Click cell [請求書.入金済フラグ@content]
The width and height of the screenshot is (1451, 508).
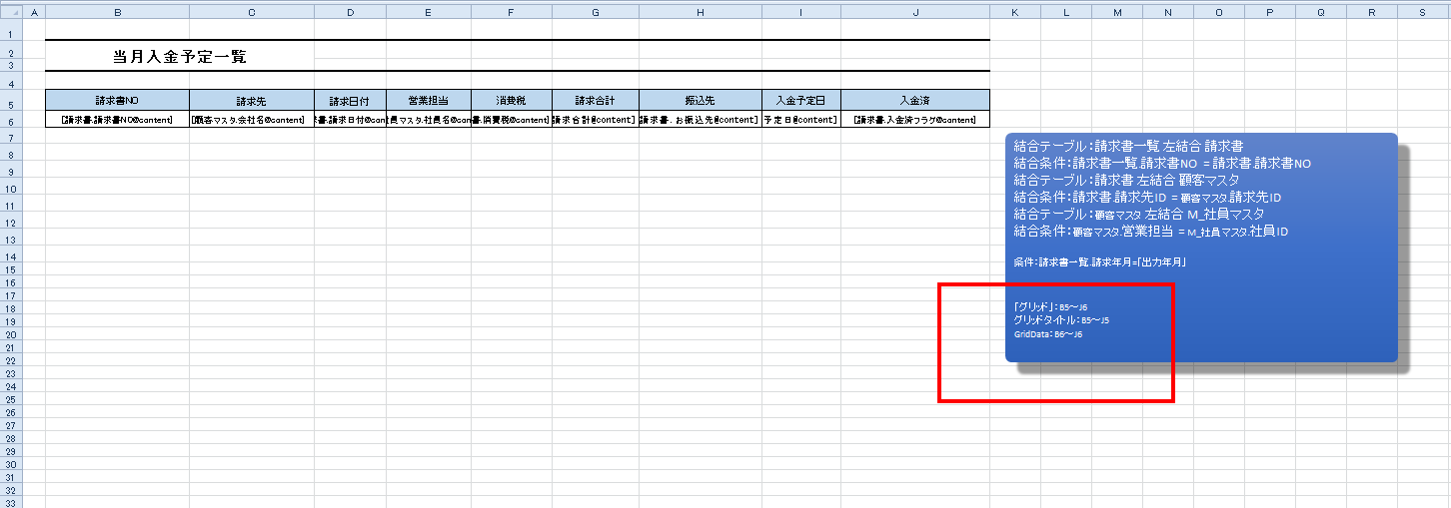(x=914, y=120)
